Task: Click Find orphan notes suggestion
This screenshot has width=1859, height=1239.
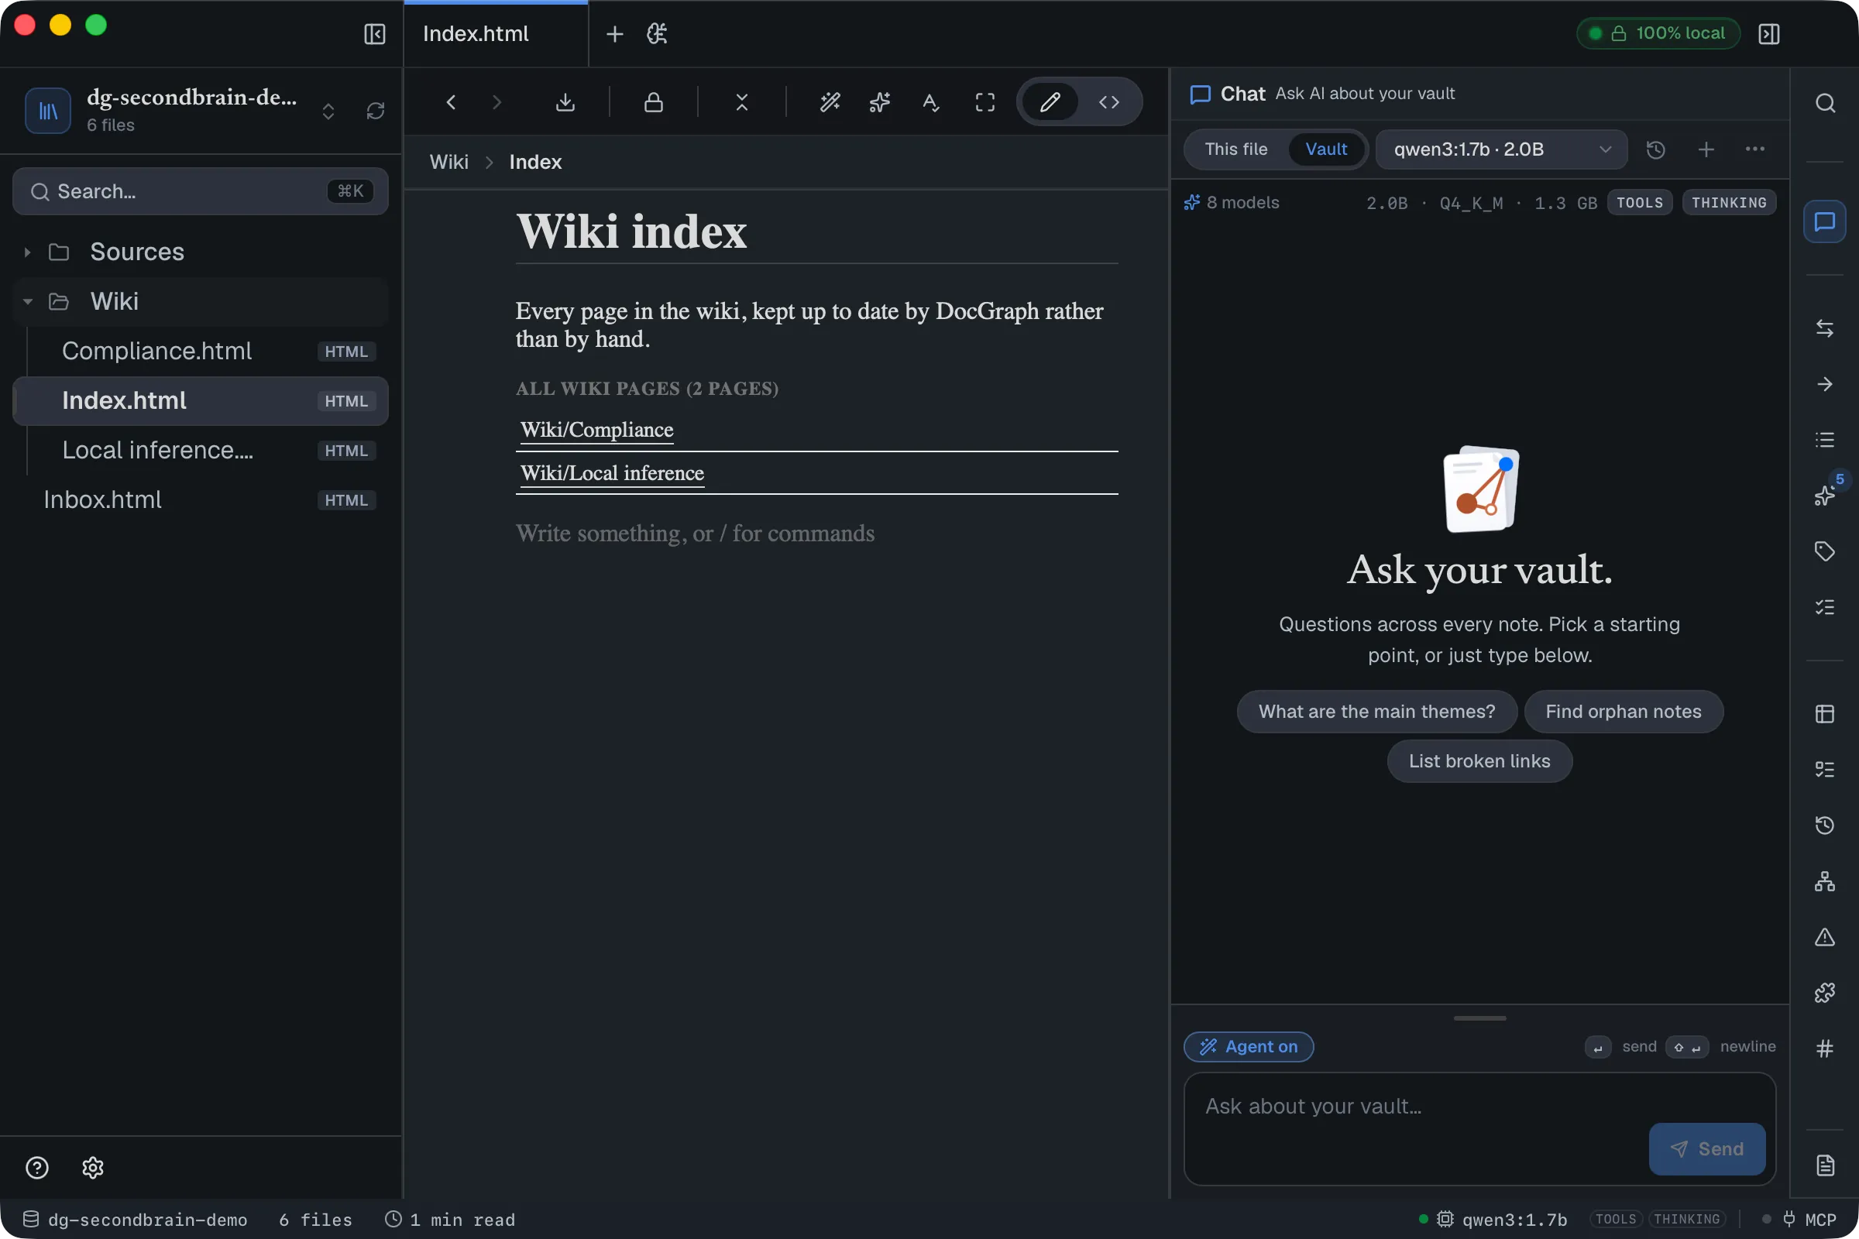Action: click(1623, 711)
